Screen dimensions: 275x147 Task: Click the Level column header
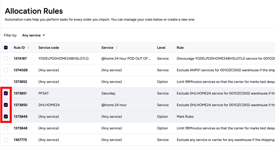(161, 47)
